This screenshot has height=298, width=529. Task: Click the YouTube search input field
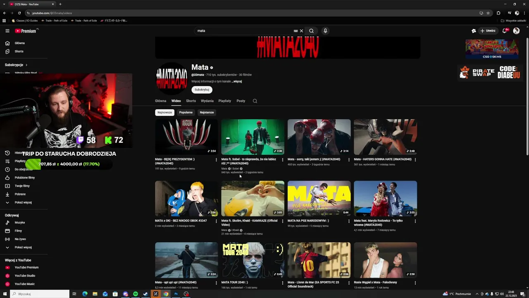click(x=244, y=31)
